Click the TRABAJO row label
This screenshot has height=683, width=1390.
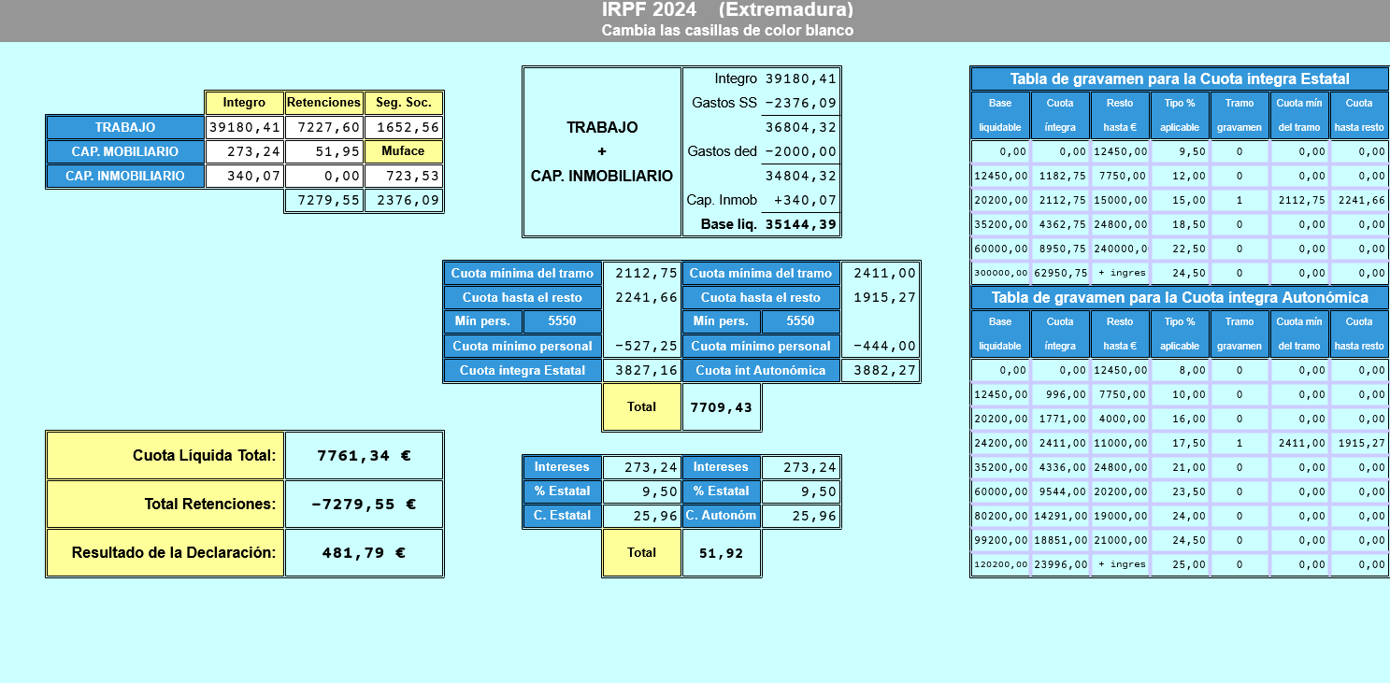pos(125,127)
